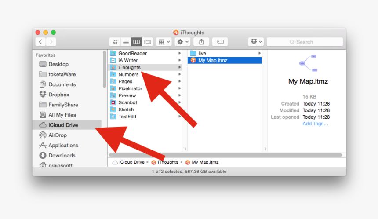
Task: Click the mind map preview thumbnail
Action: click(308, 63)
